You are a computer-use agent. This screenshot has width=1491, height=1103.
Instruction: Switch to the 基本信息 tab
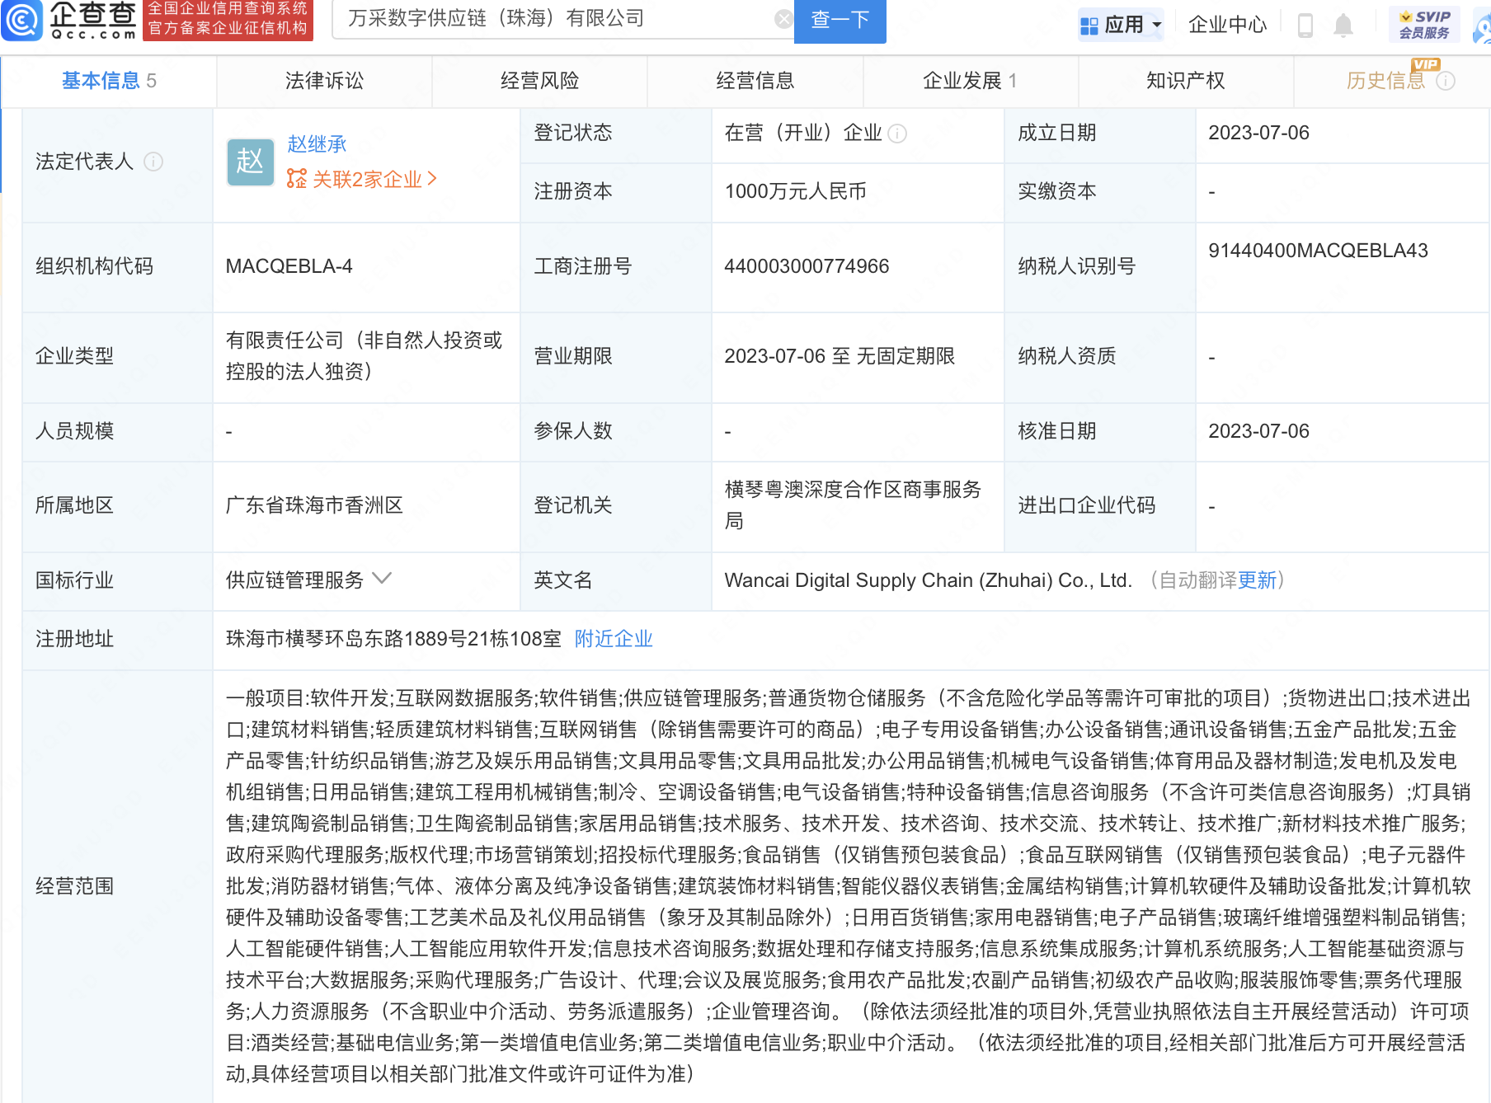click(x=109, y=81)
